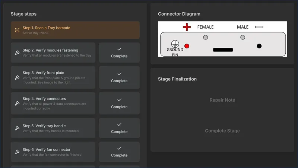This screenshot has height=168, width=298.
Task: Open the Step 2 Verify modules fastening card
Action: pos(53,53)
